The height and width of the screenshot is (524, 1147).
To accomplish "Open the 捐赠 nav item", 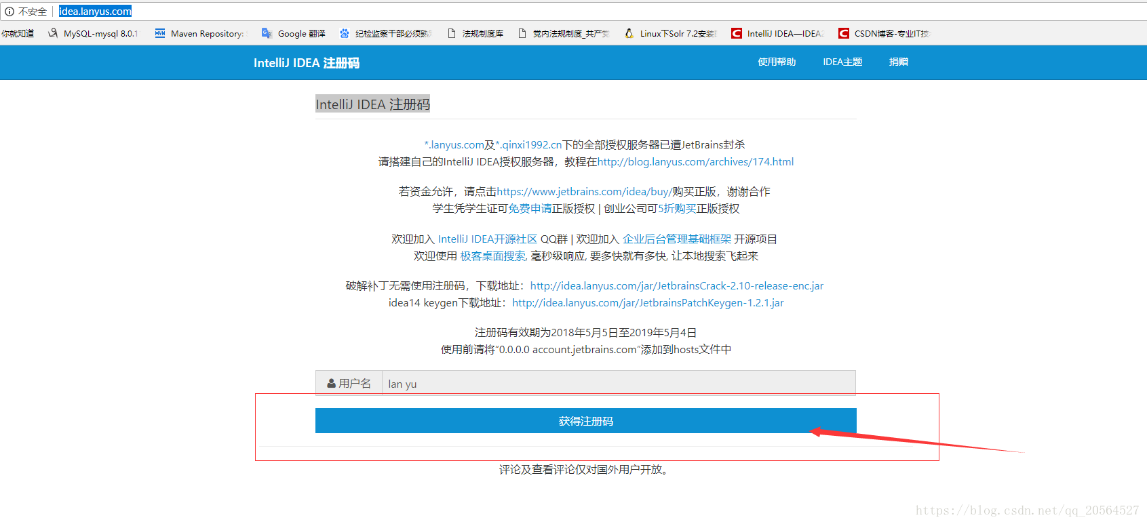I will click(x=899, y=62).
